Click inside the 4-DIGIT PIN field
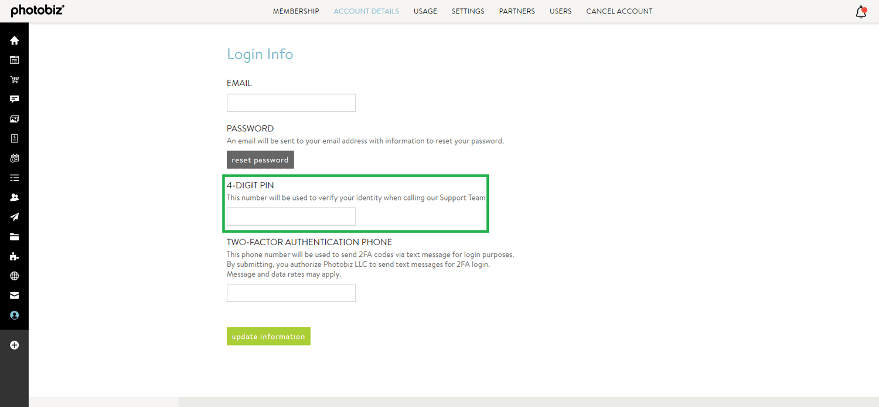 click(291, 216)
